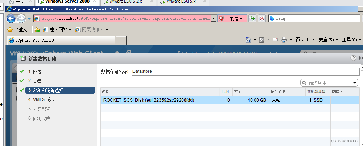
Task: Open the recent pages dropdown arrow
Action: click(x=29, y=19)
